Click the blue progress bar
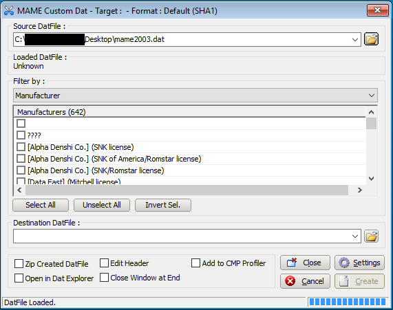 click(348, 302)
